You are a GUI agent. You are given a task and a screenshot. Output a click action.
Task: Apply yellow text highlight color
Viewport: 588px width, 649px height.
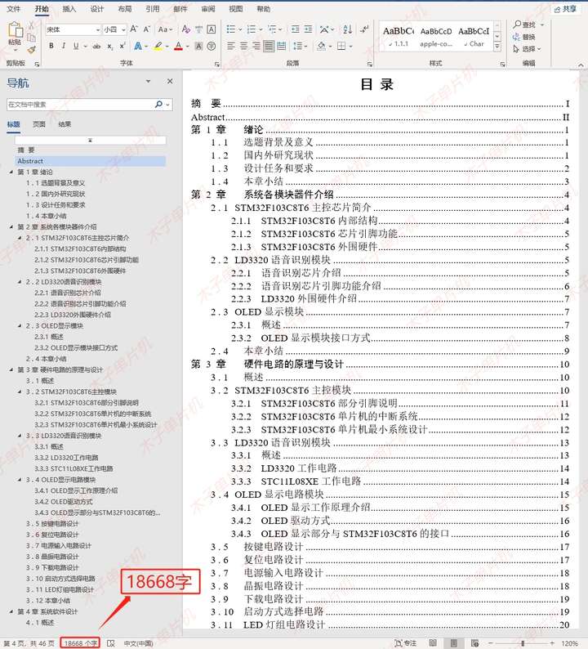[x=158, y=46]
